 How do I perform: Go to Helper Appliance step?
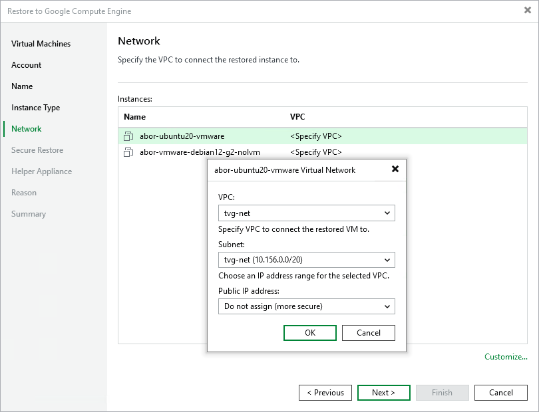42,171
